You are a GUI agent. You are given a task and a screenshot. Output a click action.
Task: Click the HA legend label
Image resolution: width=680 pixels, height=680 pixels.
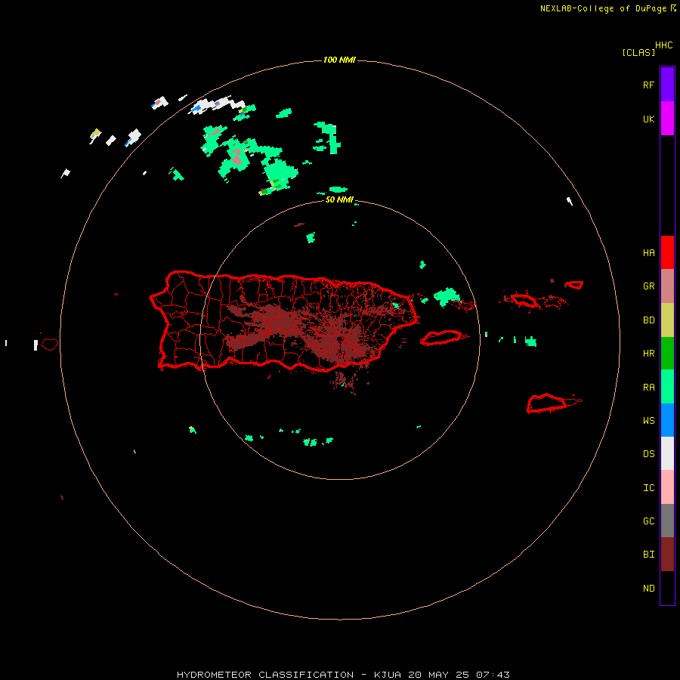click(648, 253)
